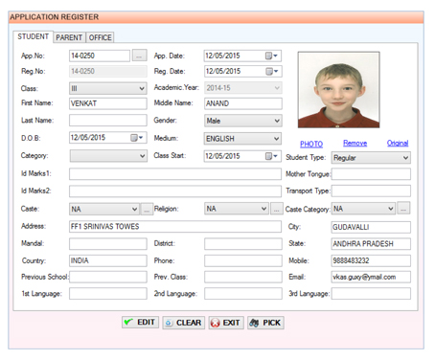Click the Transport Type input field
Screen dimensions: 435x360
371,191
